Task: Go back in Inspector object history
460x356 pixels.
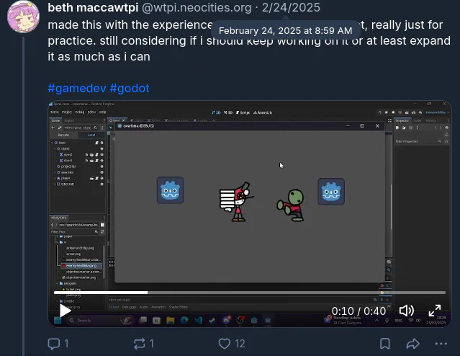Action: [436, 128]
